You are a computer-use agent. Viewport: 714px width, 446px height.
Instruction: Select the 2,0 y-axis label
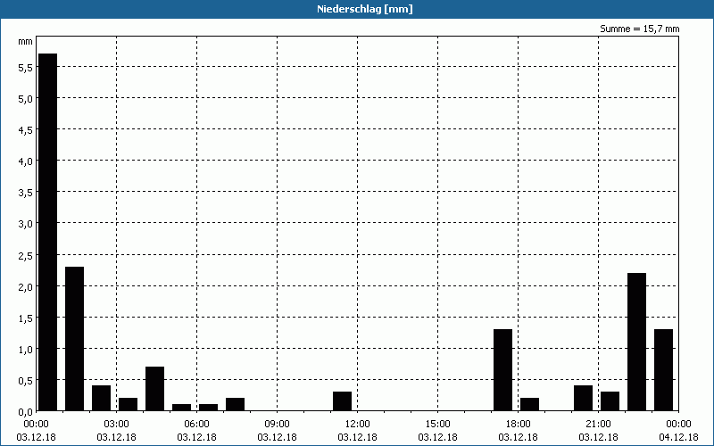click(x=25, y=287)
